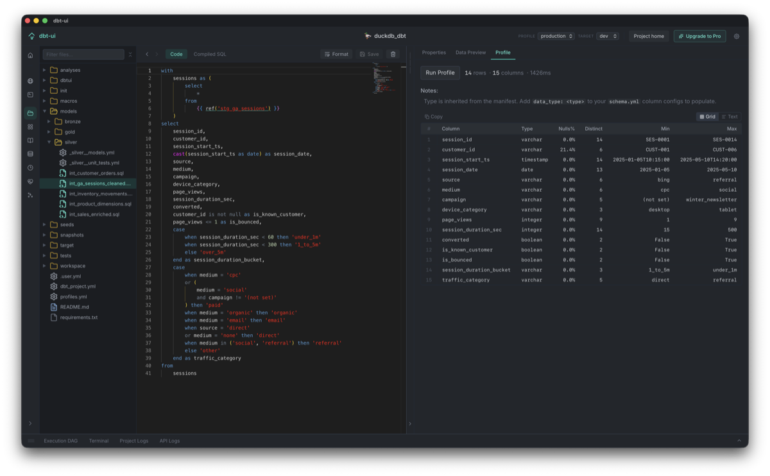
Task: Expand the left sidebar with bottom arrow
Action: (30, 423)
